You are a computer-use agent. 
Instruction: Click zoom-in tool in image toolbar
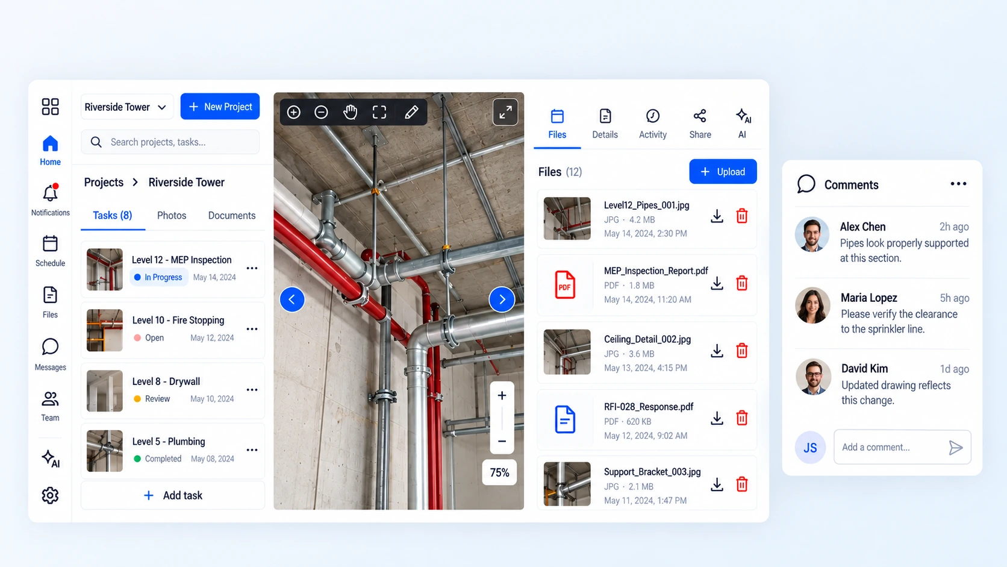point(294,112)
